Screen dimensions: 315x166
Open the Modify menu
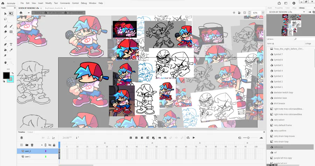pos(48,3)
